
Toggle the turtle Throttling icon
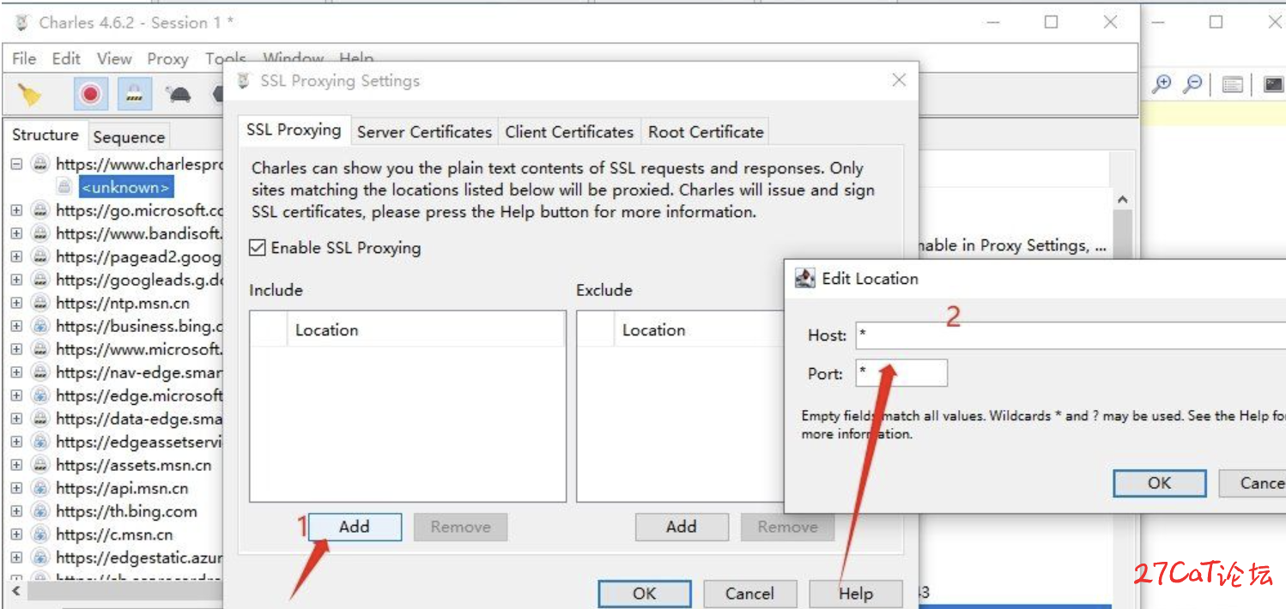point(179,94)
